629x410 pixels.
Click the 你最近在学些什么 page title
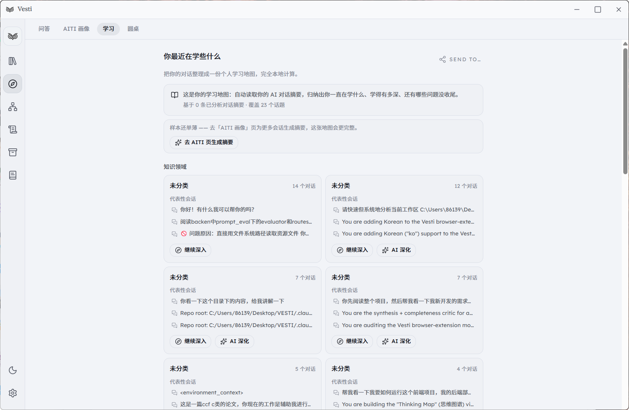coord(192,56)
